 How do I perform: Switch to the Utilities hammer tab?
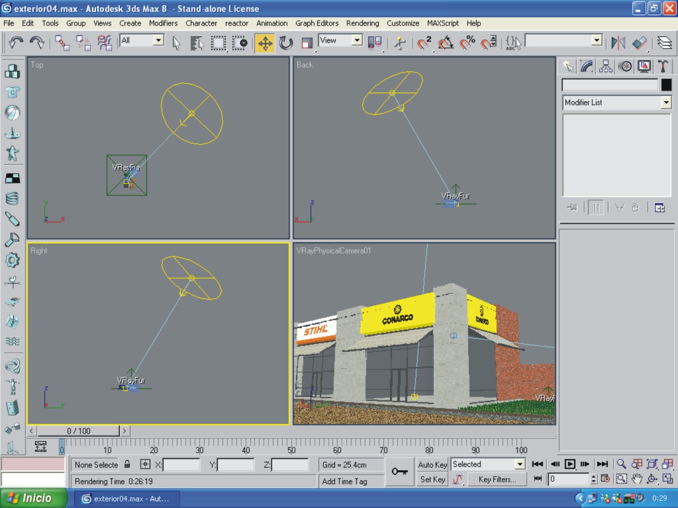[x=663, y=67]
